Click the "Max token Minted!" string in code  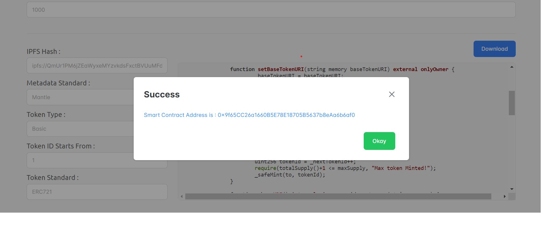(x=401, y=168)
